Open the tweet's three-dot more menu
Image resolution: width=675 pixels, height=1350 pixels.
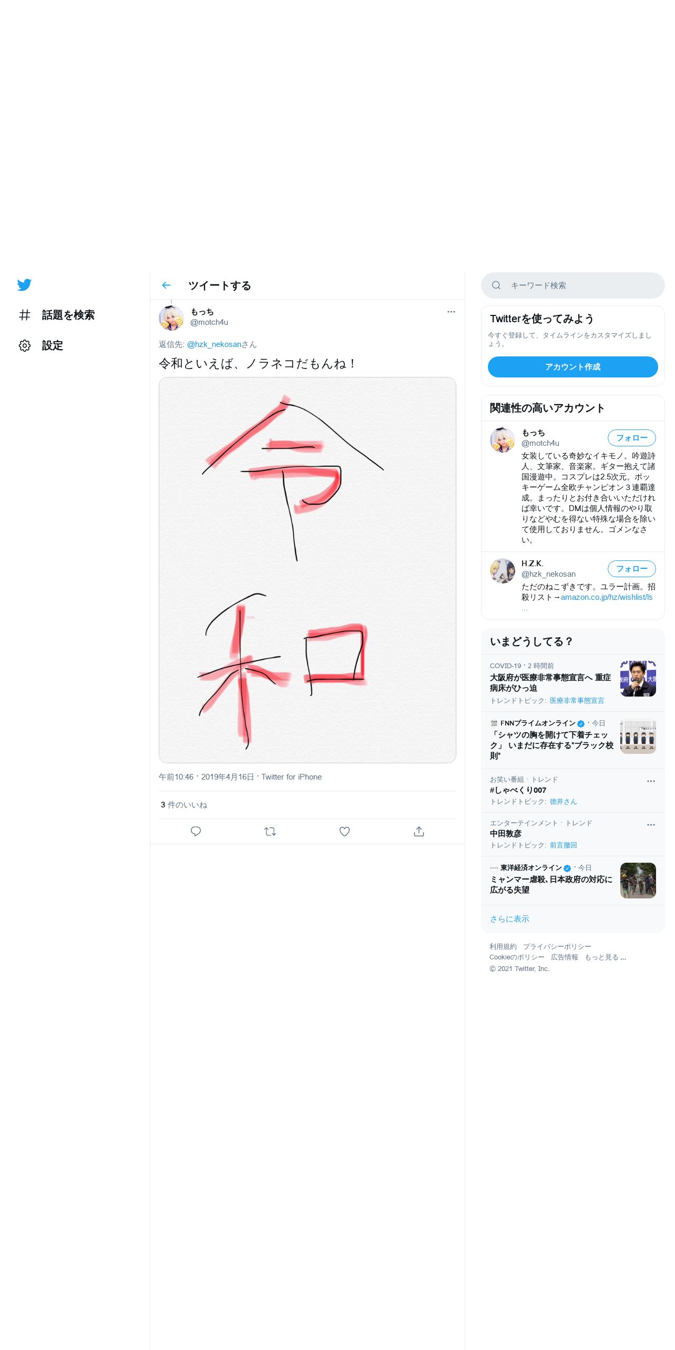coord(451,312)
